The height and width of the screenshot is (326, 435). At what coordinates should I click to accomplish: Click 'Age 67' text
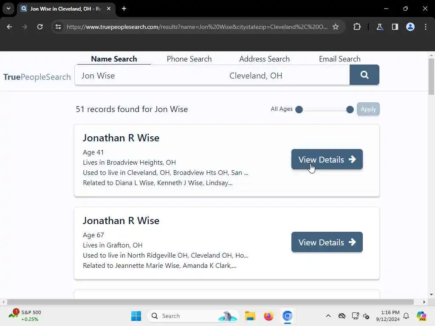click(93, 235)
